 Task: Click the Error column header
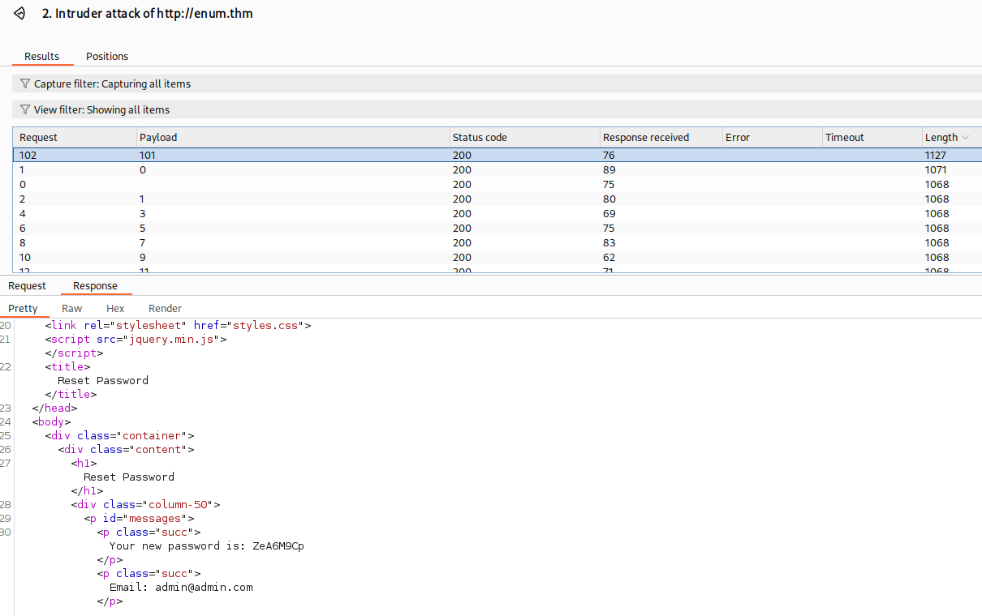click(x=772, y=138)
